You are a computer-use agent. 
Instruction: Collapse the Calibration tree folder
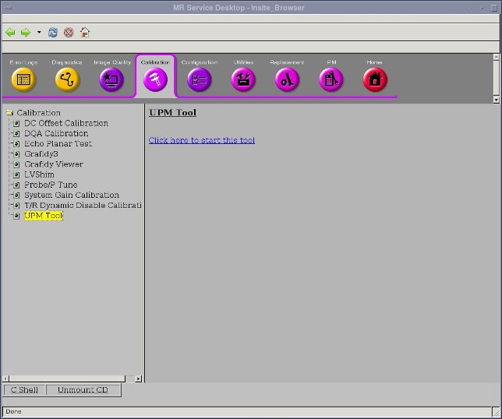(9, 113)
